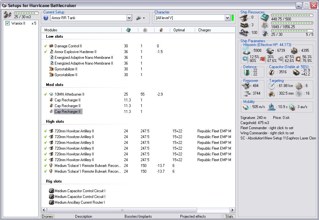Open the Character All level V dropdown
The height and width of the screenshot is (220, 319).
pyautogui.click(x=227, y=18)
